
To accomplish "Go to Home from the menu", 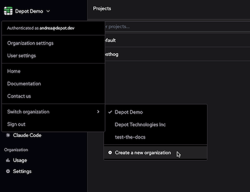I will [53, 71].
